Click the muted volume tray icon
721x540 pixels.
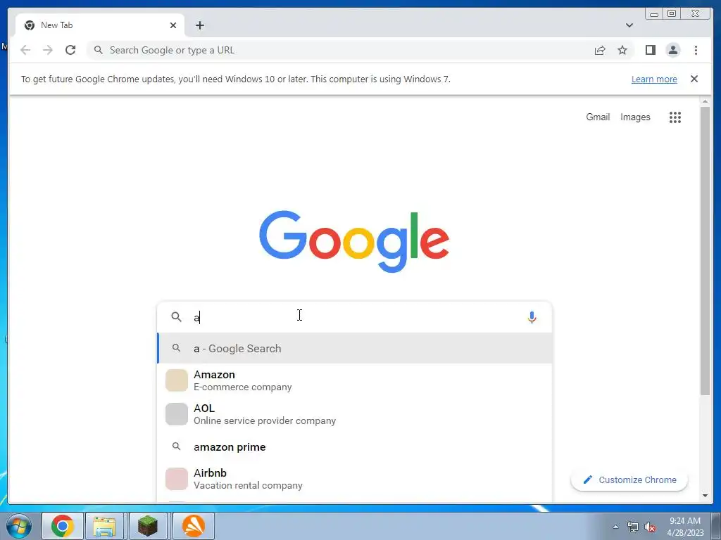coord(650,527)
